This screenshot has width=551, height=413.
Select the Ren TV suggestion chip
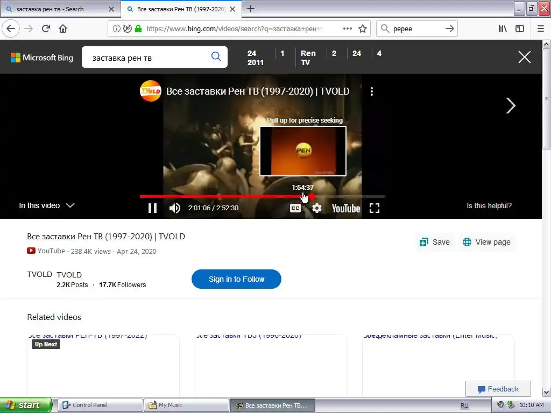click(x=308, y=58)
